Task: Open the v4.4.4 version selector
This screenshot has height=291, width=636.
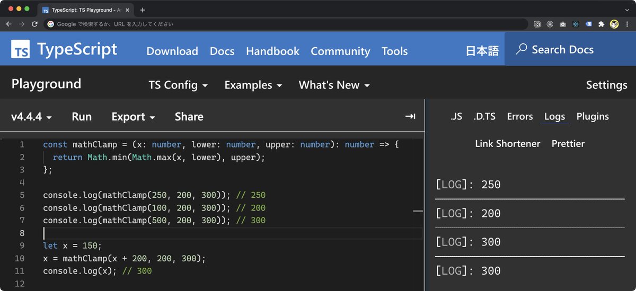Action: (x=32, y=116)
